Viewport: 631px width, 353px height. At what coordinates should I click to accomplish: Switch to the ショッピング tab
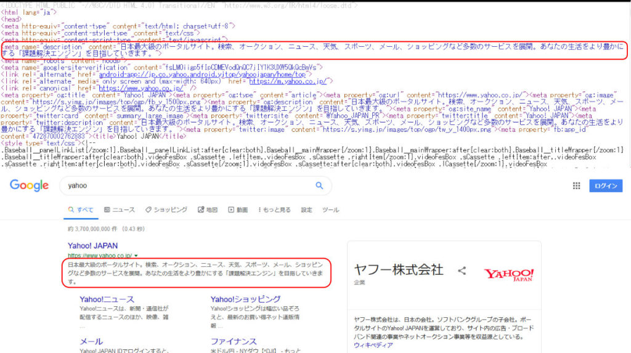166,210
